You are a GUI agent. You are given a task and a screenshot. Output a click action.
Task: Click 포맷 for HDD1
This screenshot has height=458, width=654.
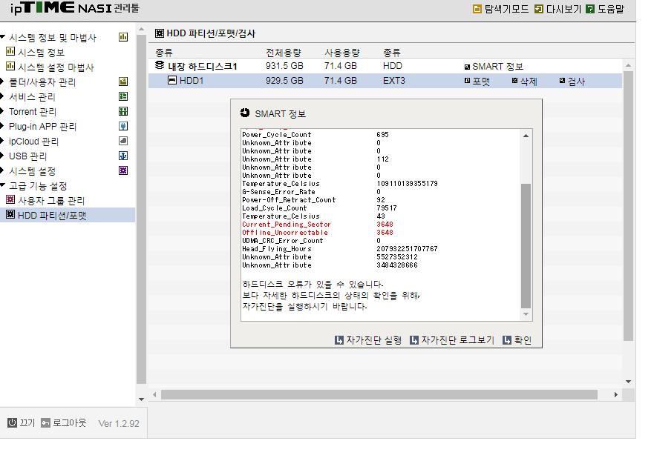(x=477, y=82)
